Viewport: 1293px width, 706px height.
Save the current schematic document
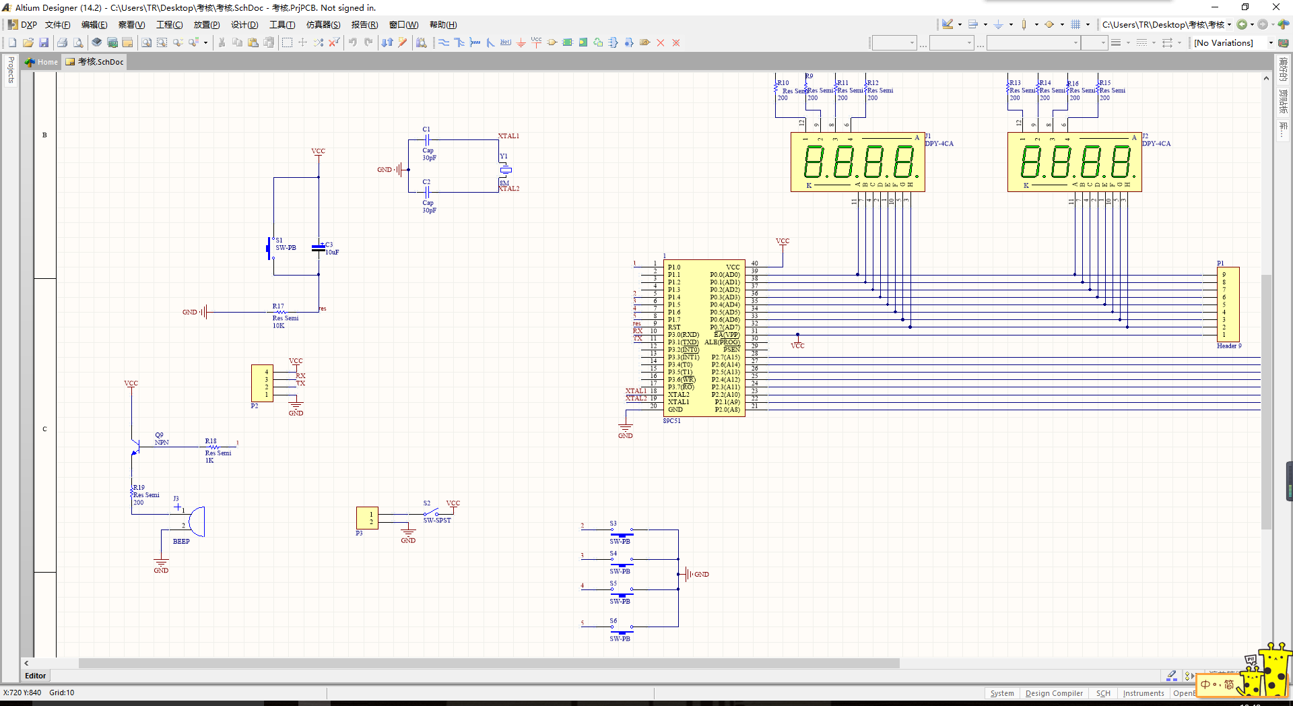click(x=43, y=42)
